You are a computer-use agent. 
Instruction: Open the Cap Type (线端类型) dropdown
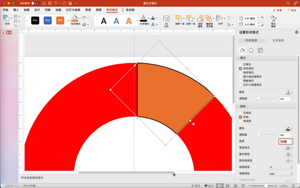[x=281, y=167]
